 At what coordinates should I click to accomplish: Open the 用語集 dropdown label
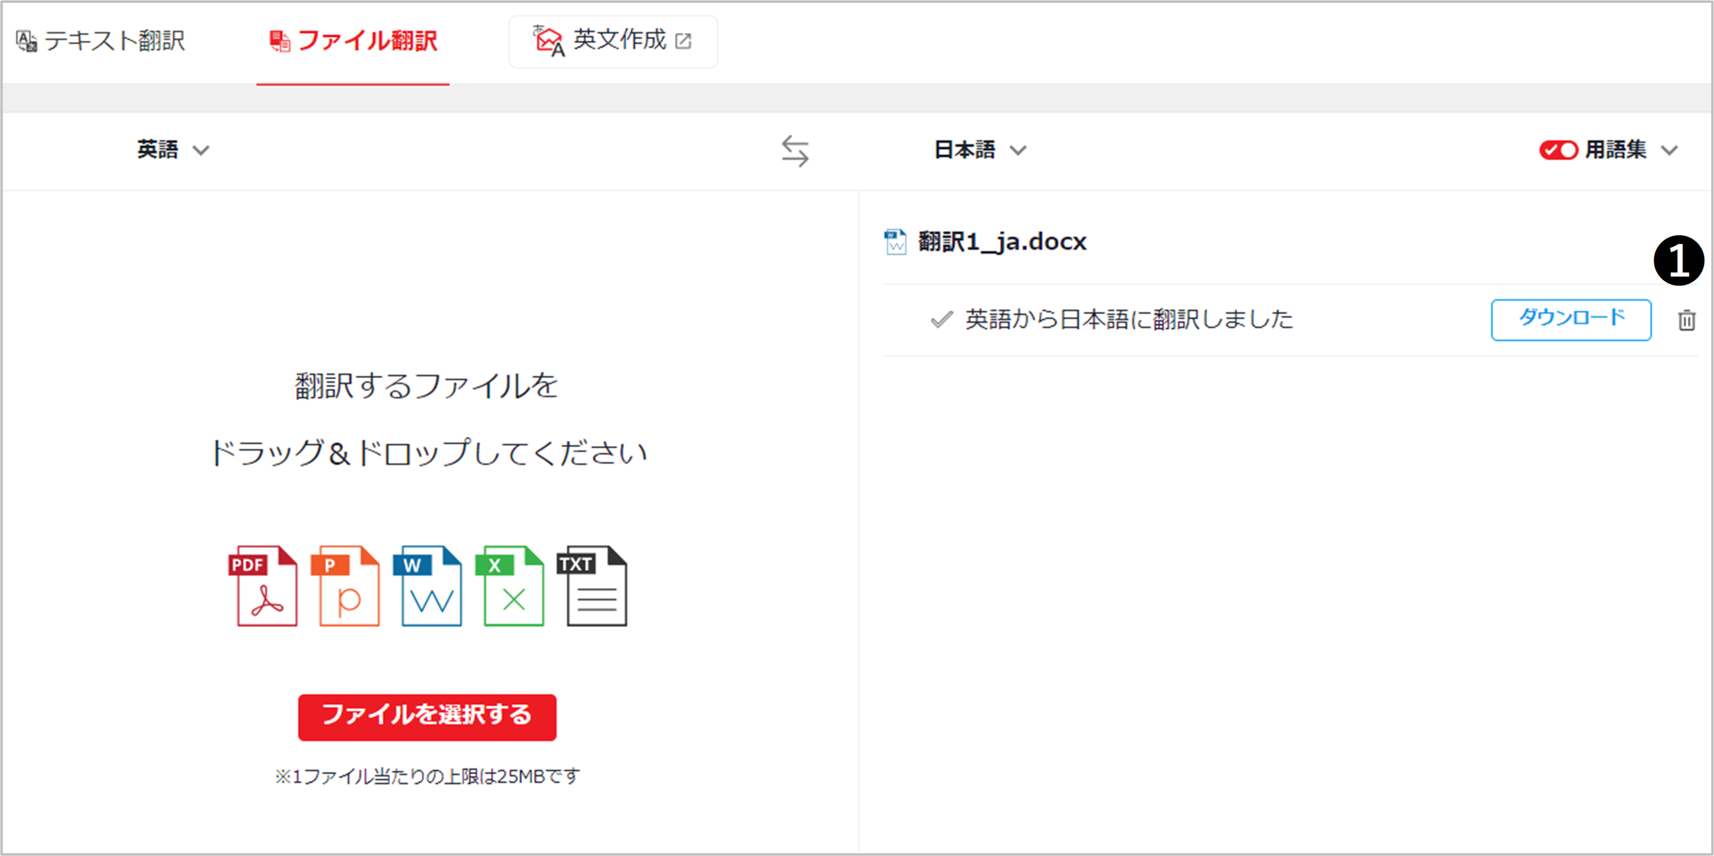point(1616,150)
